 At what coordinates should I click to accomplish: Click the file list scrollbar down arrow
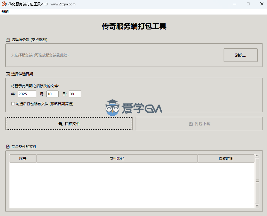(x=257, y=206)
